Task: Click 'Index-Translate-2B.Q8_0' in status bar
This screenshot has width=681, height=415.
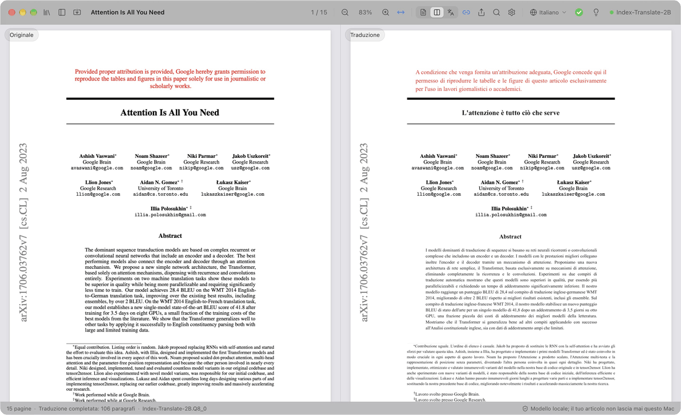Action: click(175, 408)
